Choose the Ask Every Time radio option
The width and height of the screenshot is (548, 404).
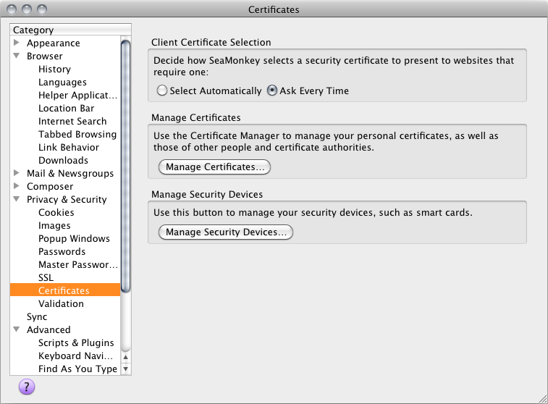pyautogui.click(x=272, y=91)
